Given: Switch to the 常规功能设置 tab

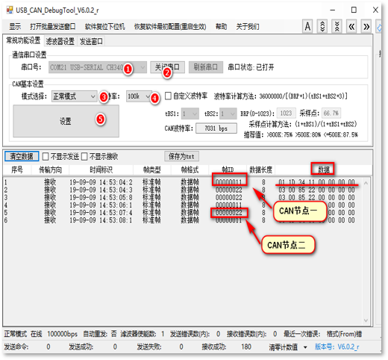Looking at the screenshot, I should (x=23, y=40).
